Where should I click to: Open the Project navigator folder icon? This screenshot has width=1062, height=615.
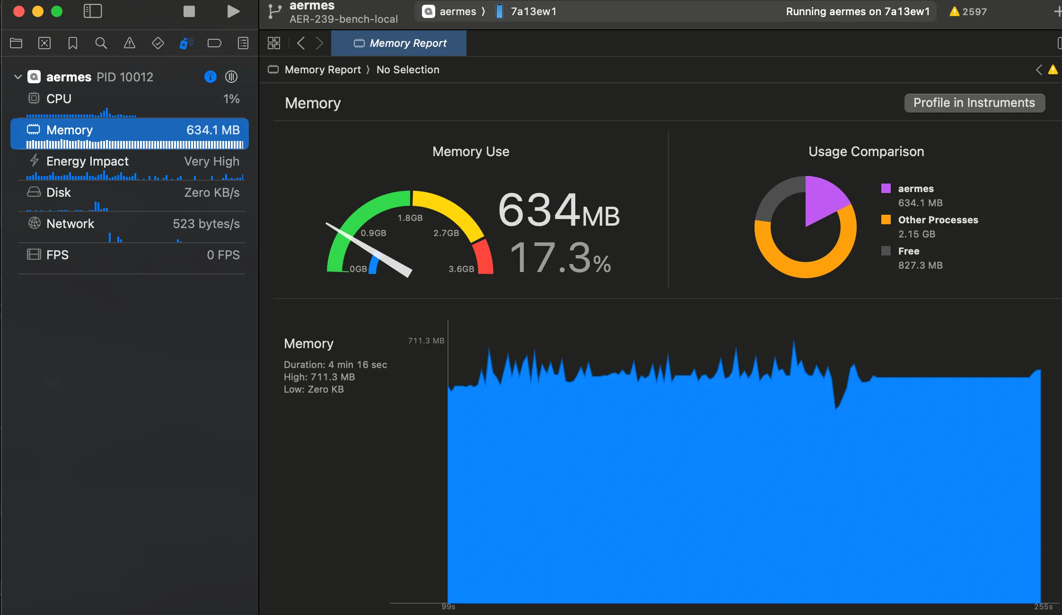coord(16,44)
